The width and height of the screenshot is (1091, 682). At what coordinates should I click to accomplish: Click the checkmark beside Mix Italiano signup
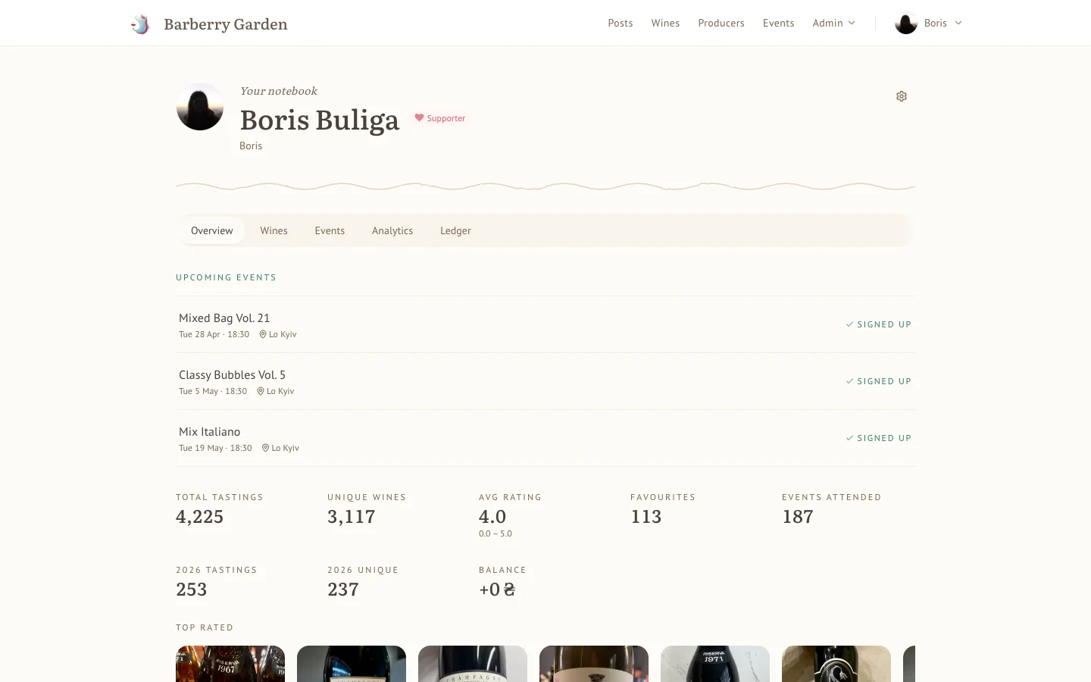[x=849, y=438]
